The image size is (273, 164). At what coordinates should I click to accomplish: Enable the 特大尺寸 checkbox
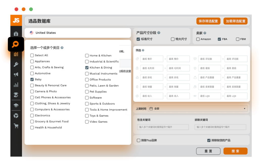click(173, 39)
